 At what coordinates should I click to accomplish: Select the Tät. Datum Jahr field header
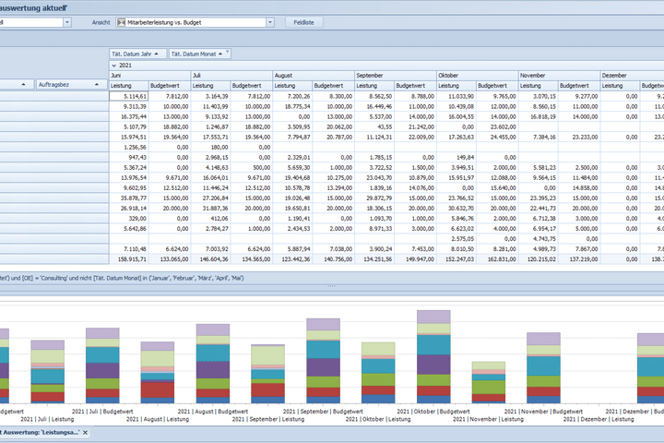click(134, 54)
